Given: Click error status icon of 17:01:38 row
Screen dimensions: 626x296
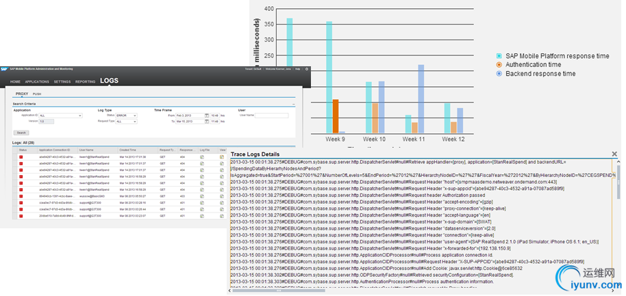Looking at the screenshot, I should pyautogui.click(x=21, y=157).
